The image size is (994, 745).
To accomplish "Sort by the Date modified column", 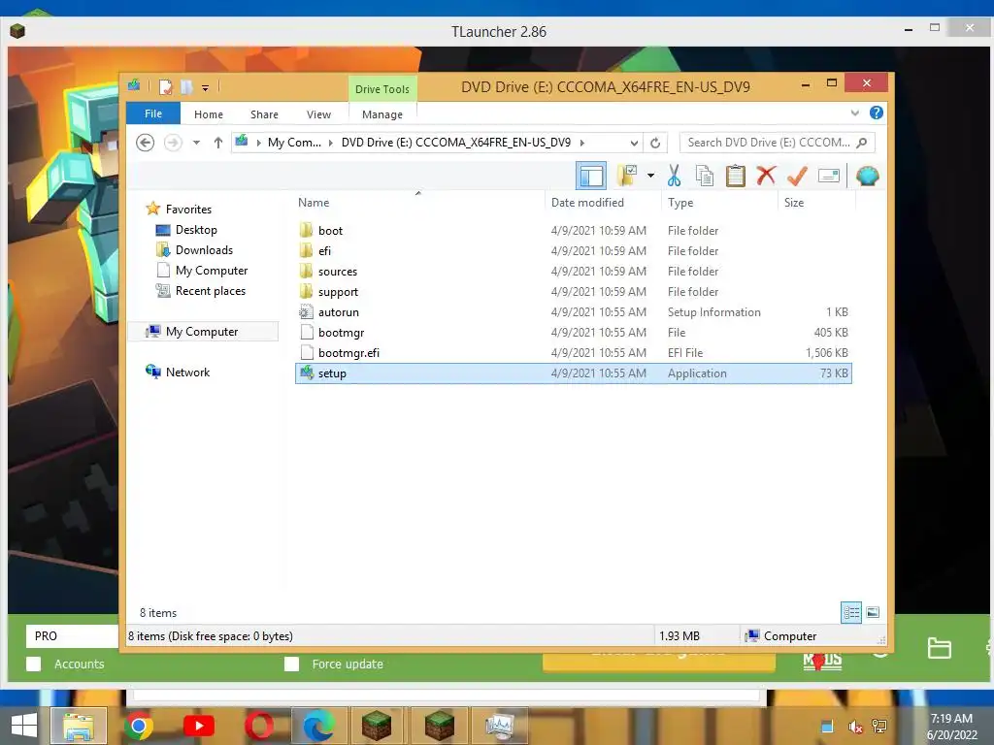I will coord(587,203).
